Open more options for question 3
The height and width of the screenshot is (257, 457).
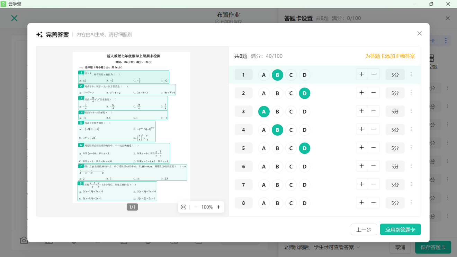(411, 111)
